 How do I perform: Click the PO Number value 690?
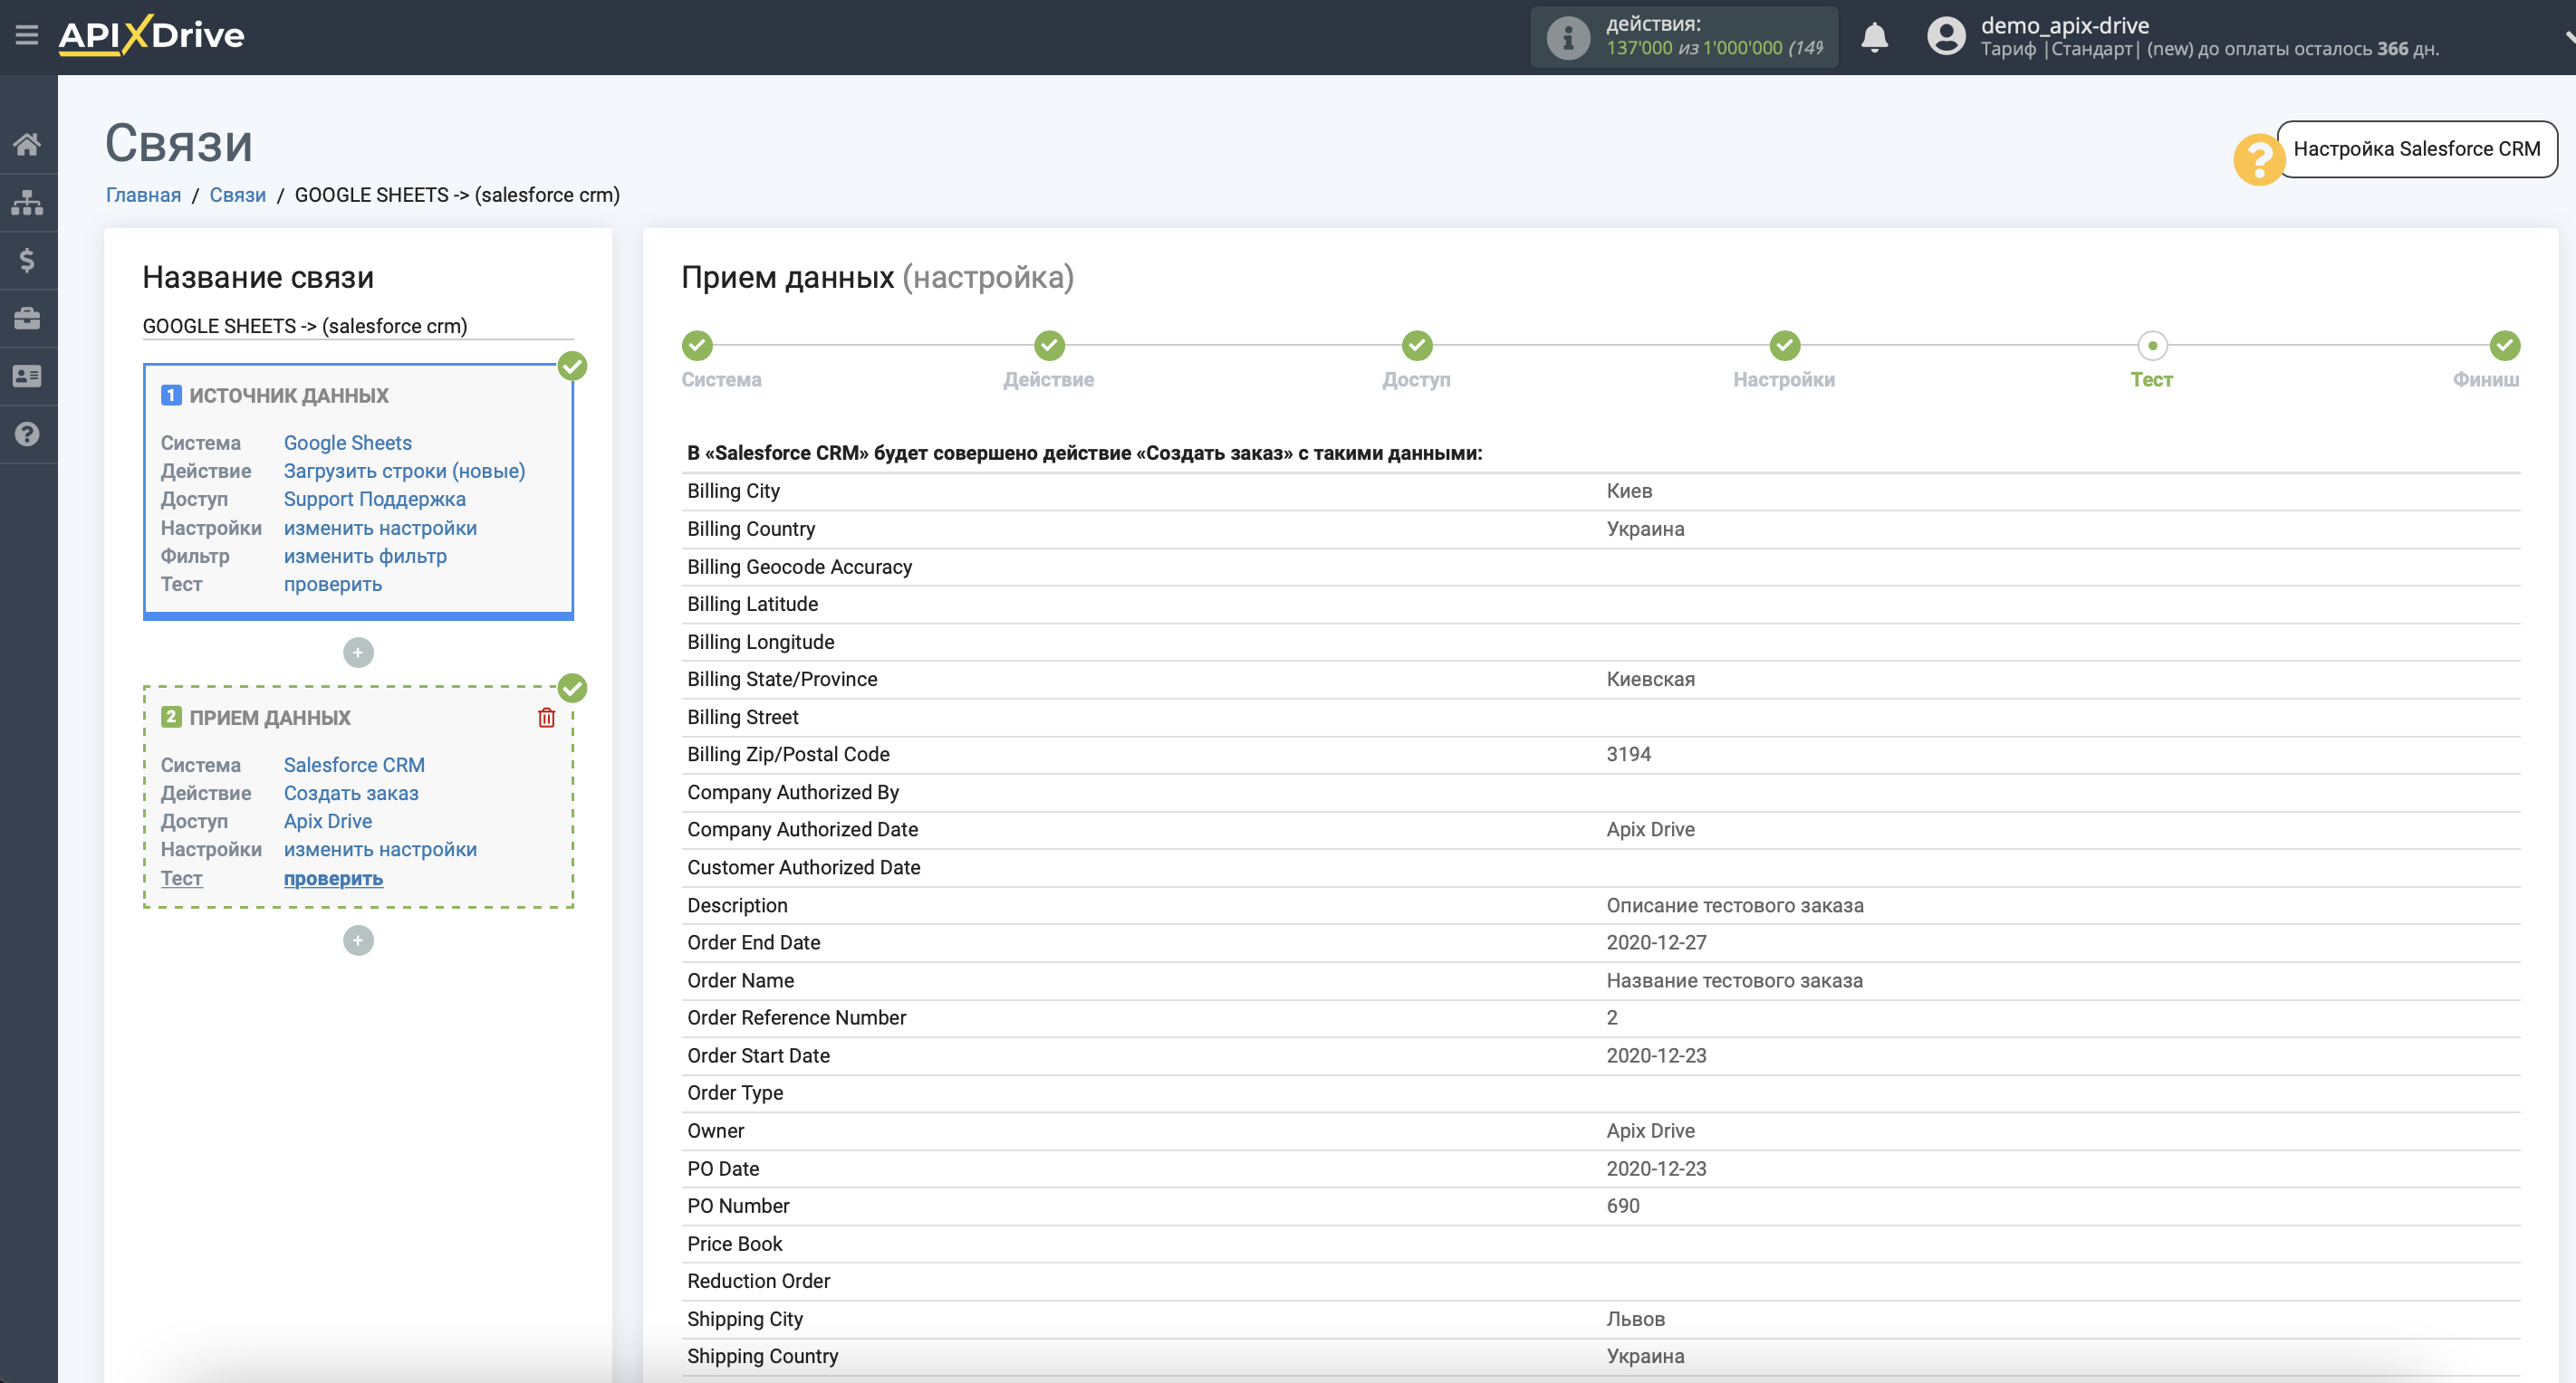[1622, 1207]
